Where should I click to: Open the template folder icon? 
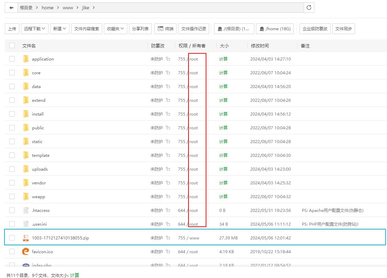coord(26,155)
